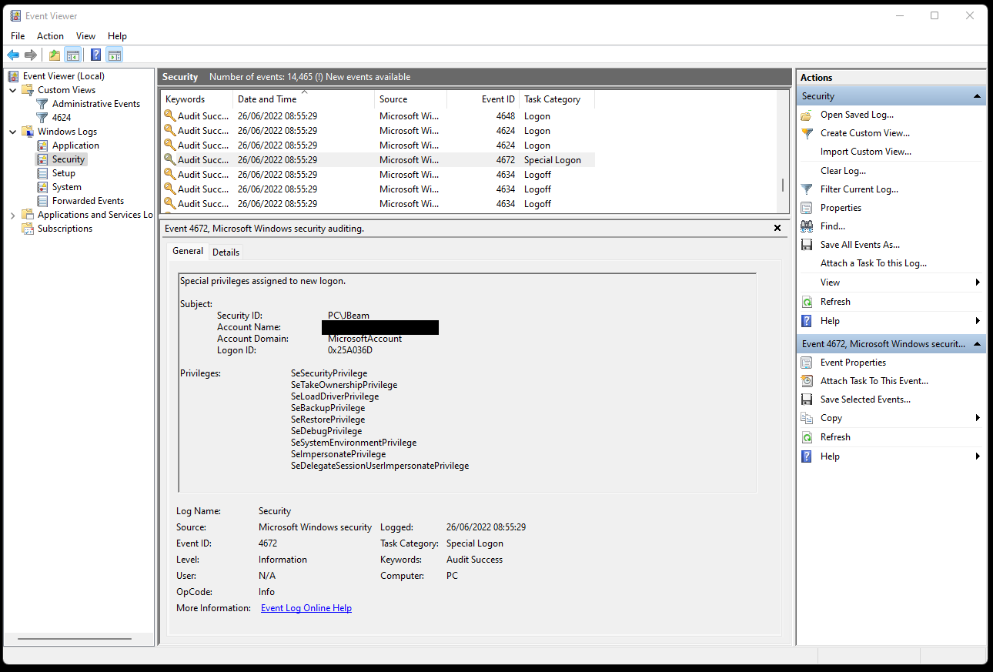Click the Attach Task To This Event icon
993x672 pixels.
807,381
